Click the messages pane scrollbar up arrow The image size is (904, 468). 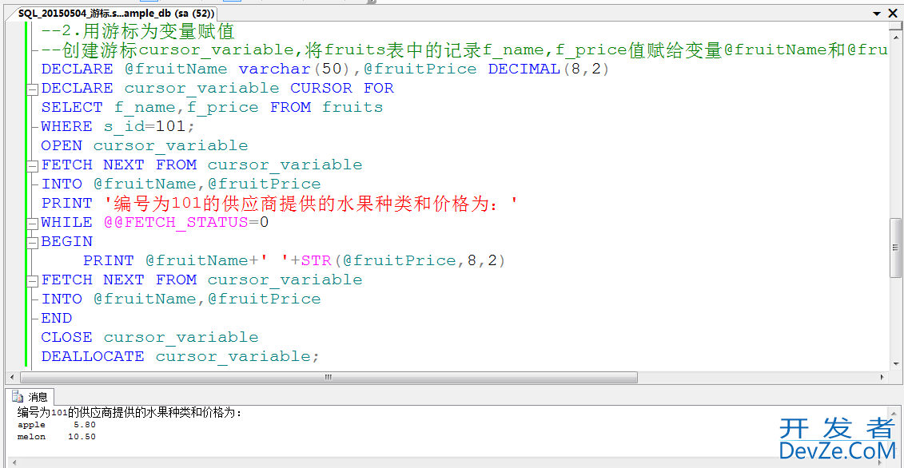(x=894, y=412)
